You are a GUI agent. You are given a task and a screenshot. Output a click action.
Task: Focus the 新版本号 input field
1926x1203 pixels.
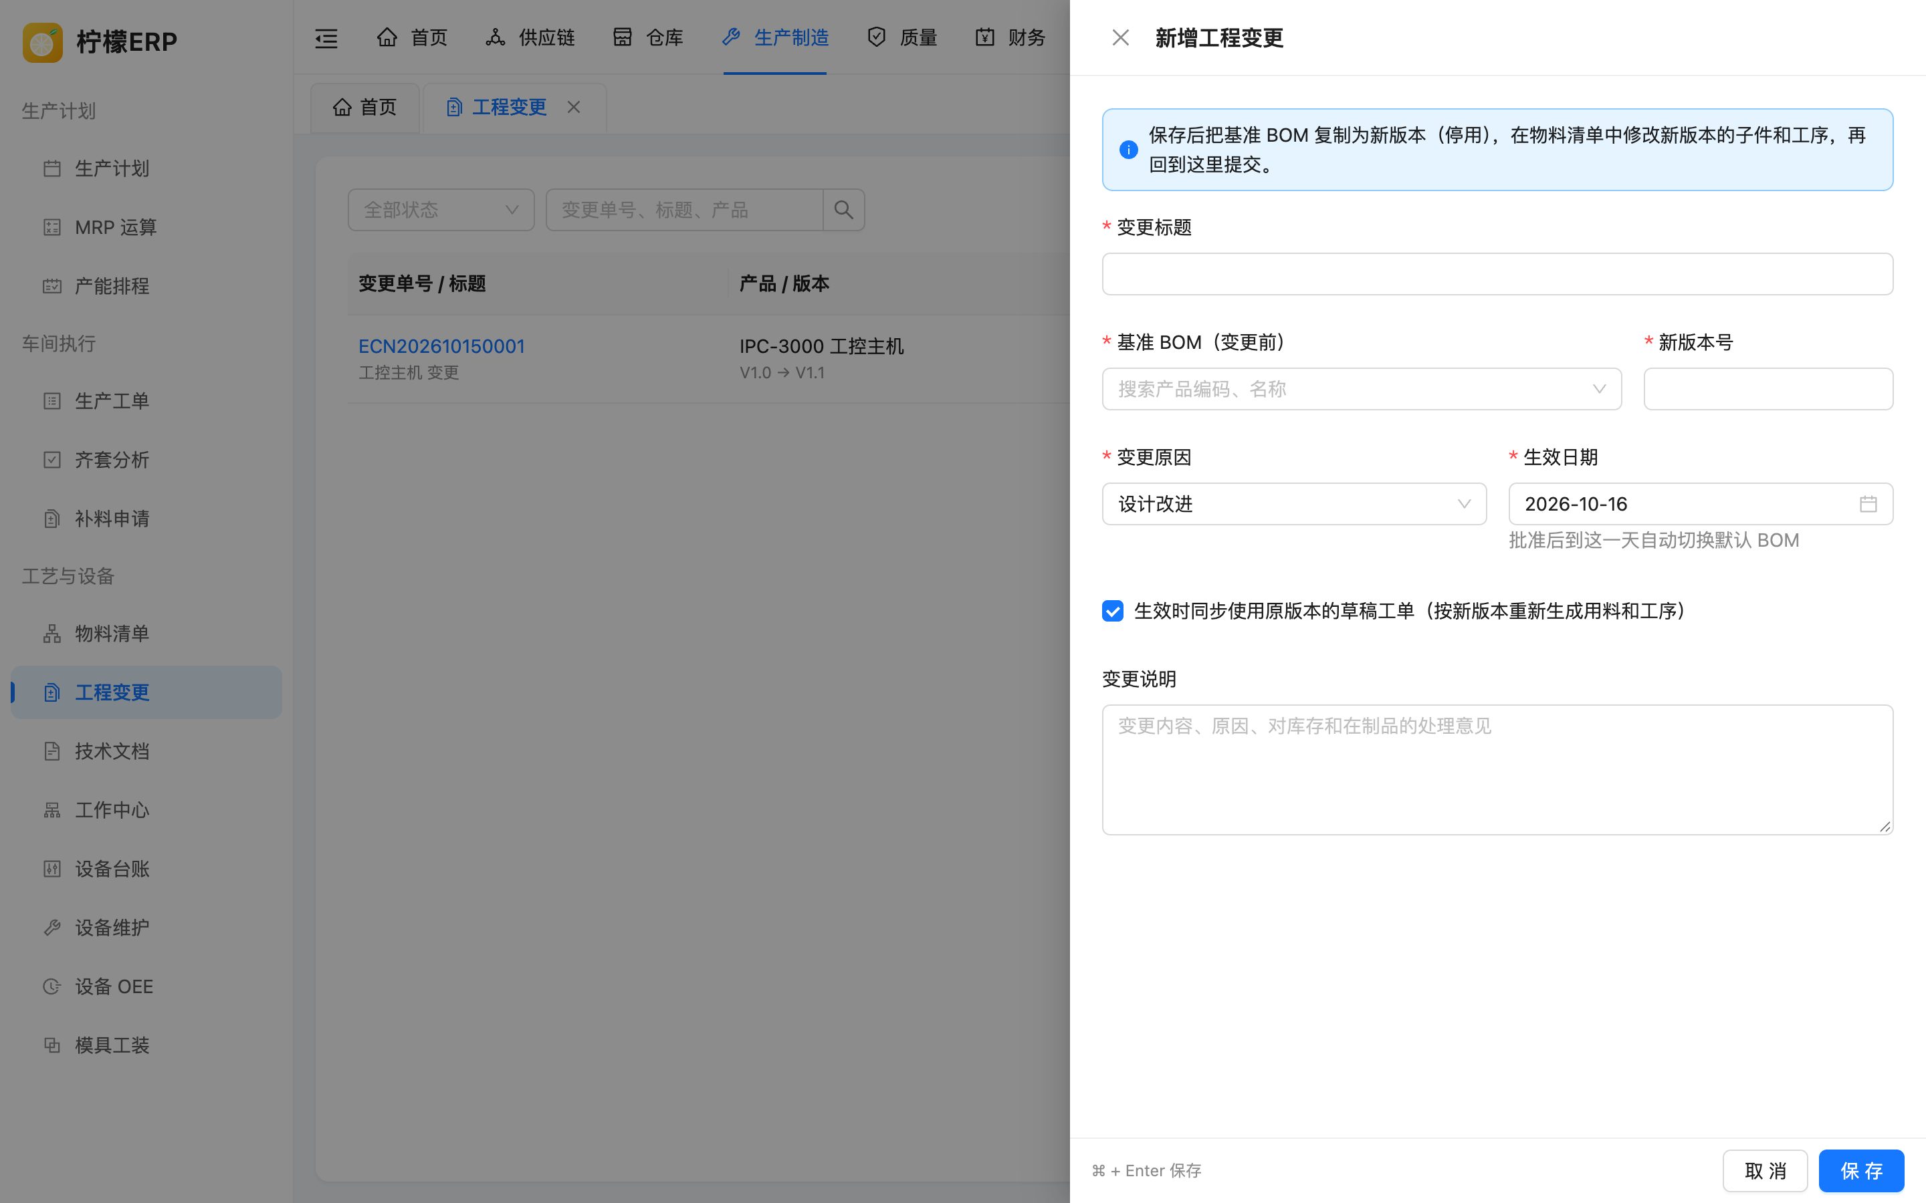coord(1768,389)
